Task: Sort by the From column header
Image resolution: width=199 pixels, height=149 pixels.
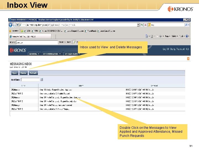Action: pos(23,86)
